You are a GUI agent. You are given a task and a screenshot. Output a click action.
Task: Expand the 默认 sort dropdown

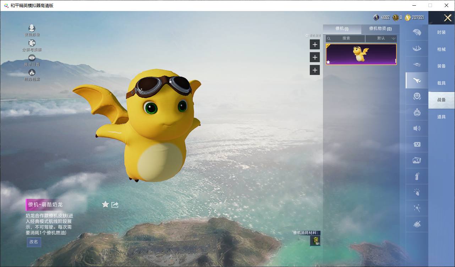[381, 38]
